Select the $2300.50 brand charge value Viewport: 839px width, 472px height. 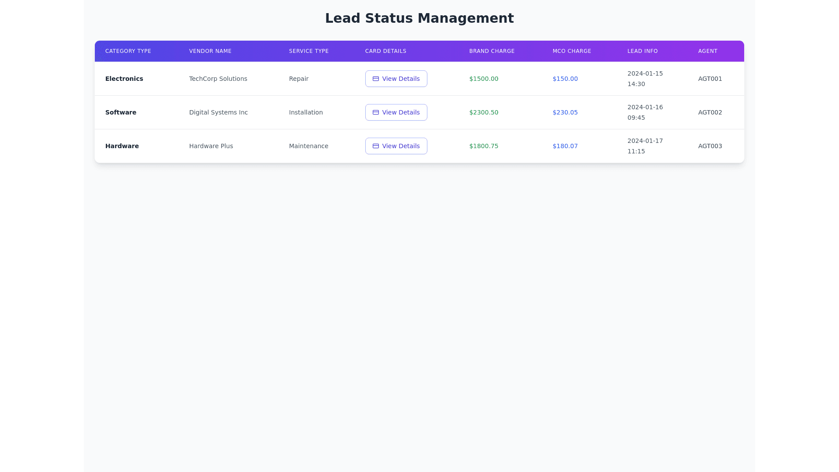[483, 112]
